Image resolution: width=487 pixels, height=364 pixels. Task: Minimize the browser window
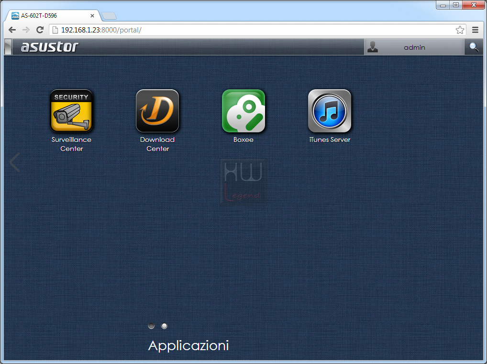pyautogui.click(x=443, y=5)
